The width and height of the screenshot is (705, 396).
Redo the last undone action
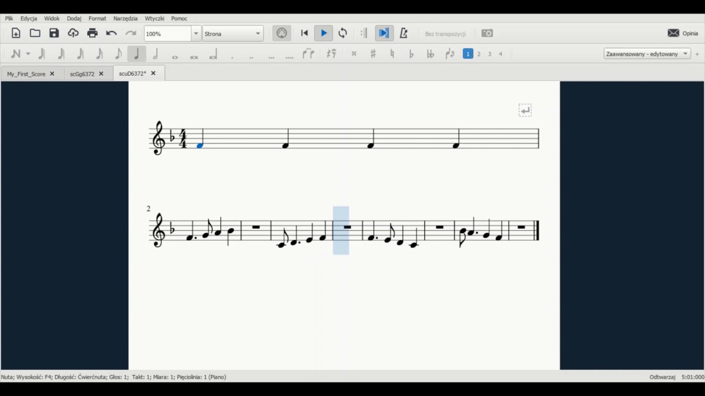[x=131, y=33]
